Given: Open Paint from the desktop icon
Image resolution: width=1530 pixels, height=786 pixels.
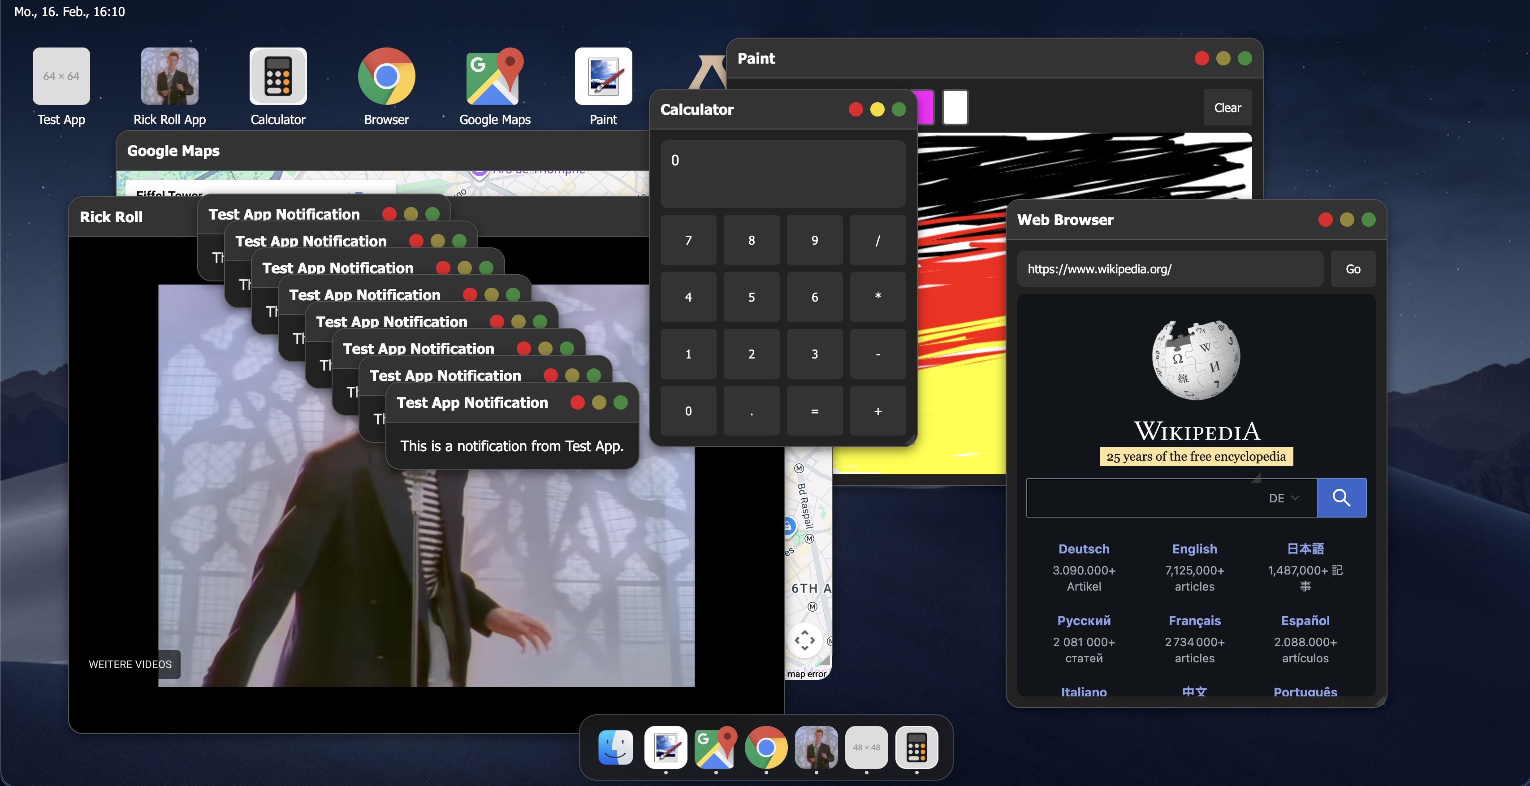Looking at the screenshot, I should point(603,77).
